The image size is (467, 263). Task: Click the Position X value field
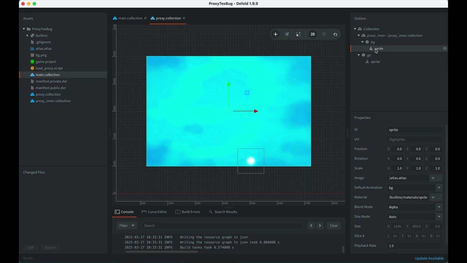coord(398,149)
